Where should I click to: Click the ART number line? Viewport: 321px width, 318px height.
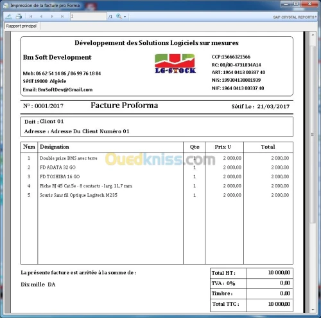(x=238, y=72)
